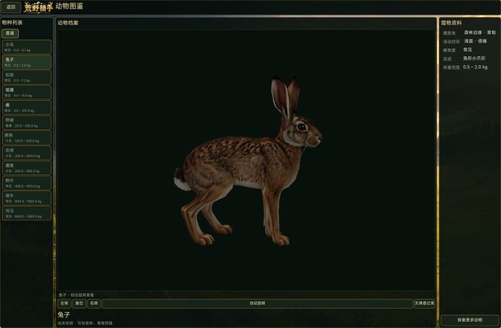The height and width of the screenshot is (328, 501).
Task: Click the 无弹道记录 button
Action: click(424, 304)
